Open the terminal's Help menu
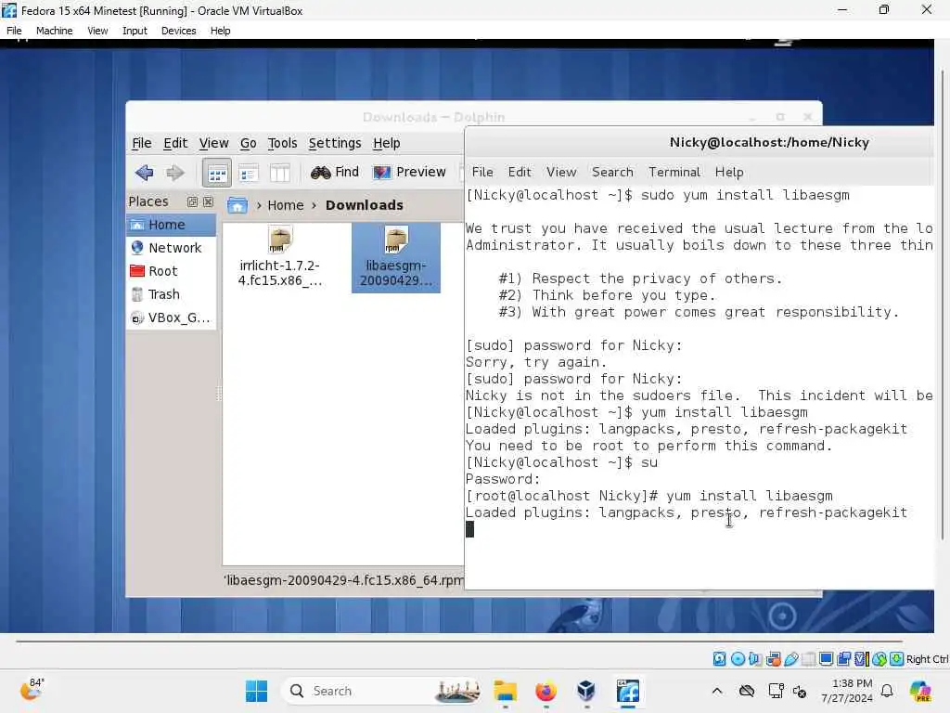The height and width of the screenshot is (713, 950). [x=729, y=172]
